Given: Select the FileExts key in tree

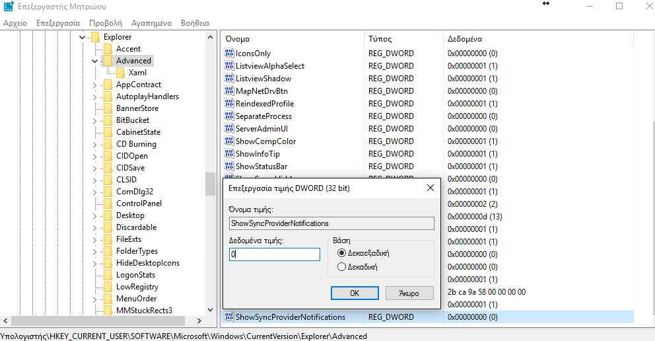Looking at the screenshot, I should pos(129,239).
